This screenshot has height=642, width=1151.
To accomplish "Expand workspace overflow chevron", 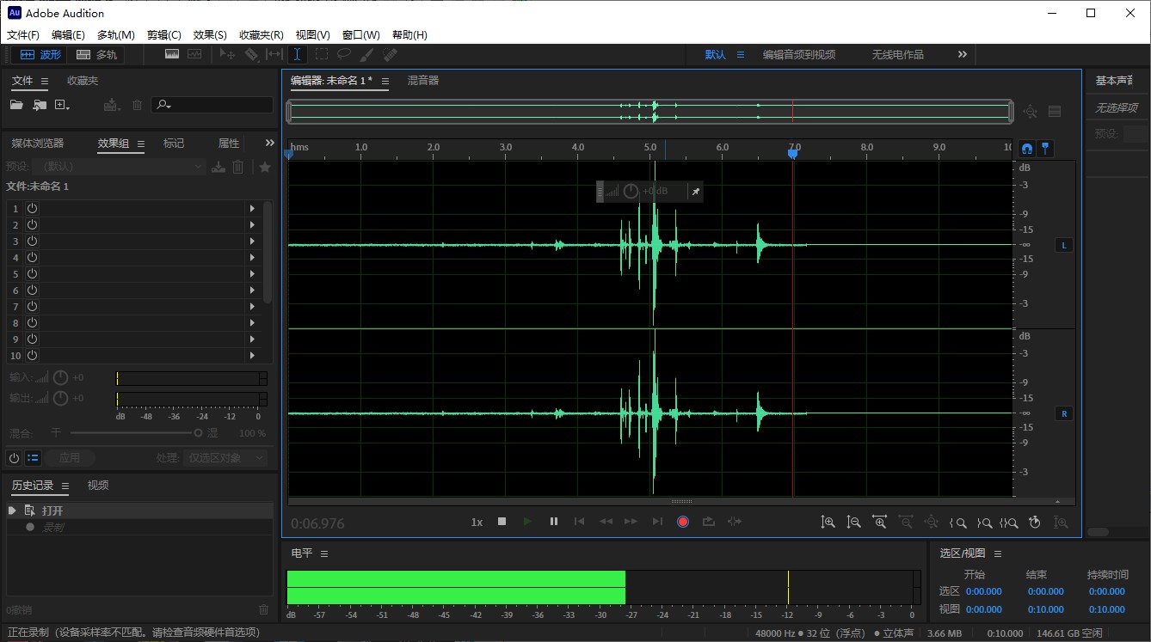I will point(963,54).
